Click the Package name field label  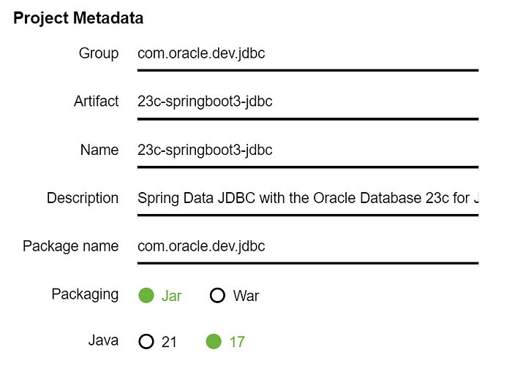70,246
